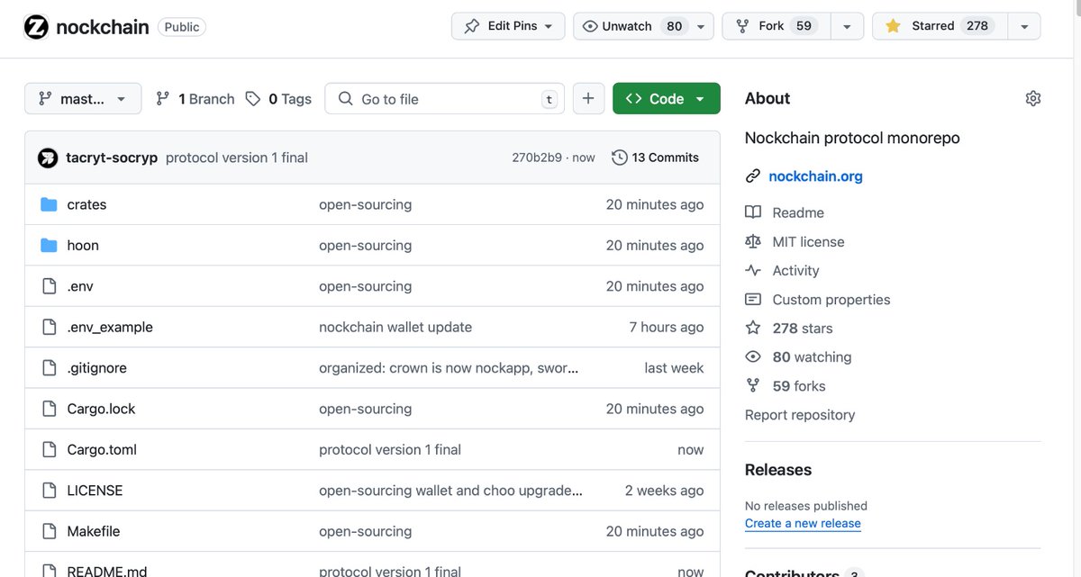Open open-sourcing wallet and choo upgrade commit
The width and height of the screenshot is (1081, 577).
coord(450,491)
